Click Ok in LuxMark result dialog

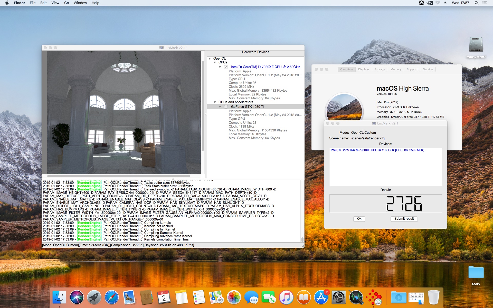359,219
